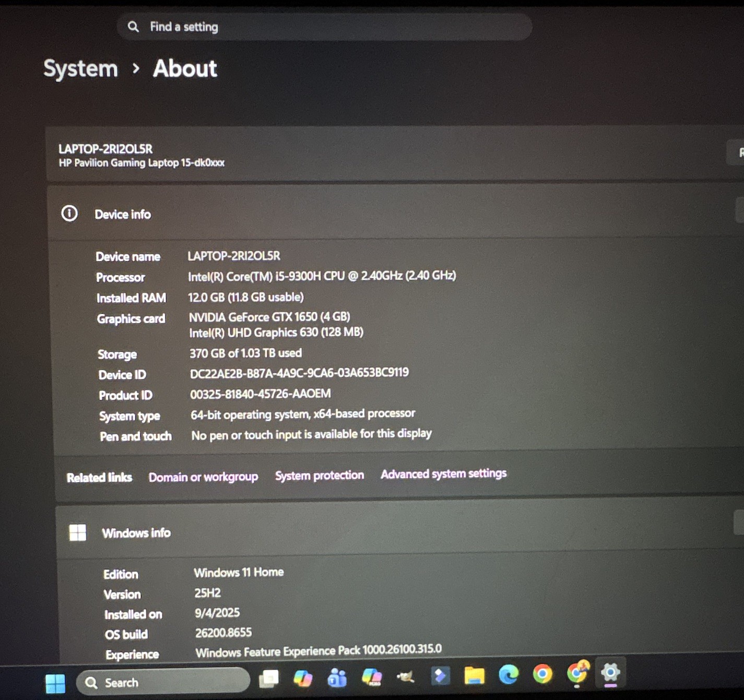This screenshot has width=744, height=700.
Task: Select version value 25H2
Action: click(x=207, y=593)
